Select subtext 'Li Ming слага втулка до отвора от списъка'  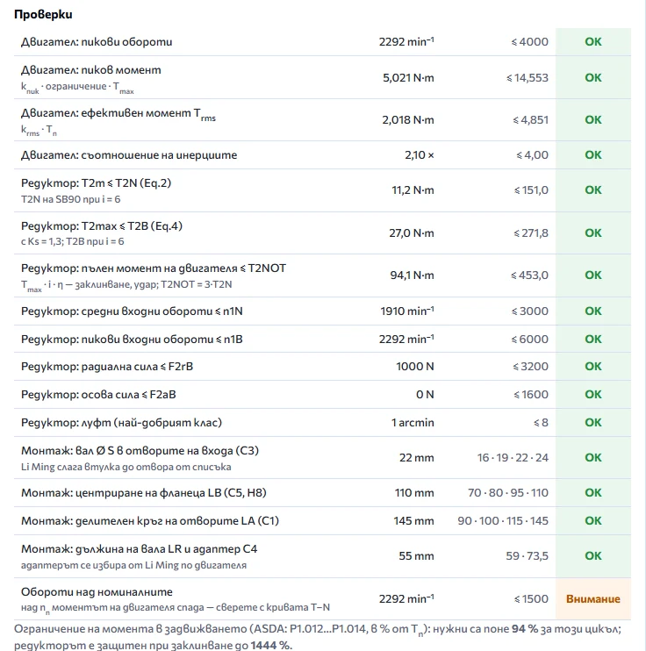(x=126, y=467)
